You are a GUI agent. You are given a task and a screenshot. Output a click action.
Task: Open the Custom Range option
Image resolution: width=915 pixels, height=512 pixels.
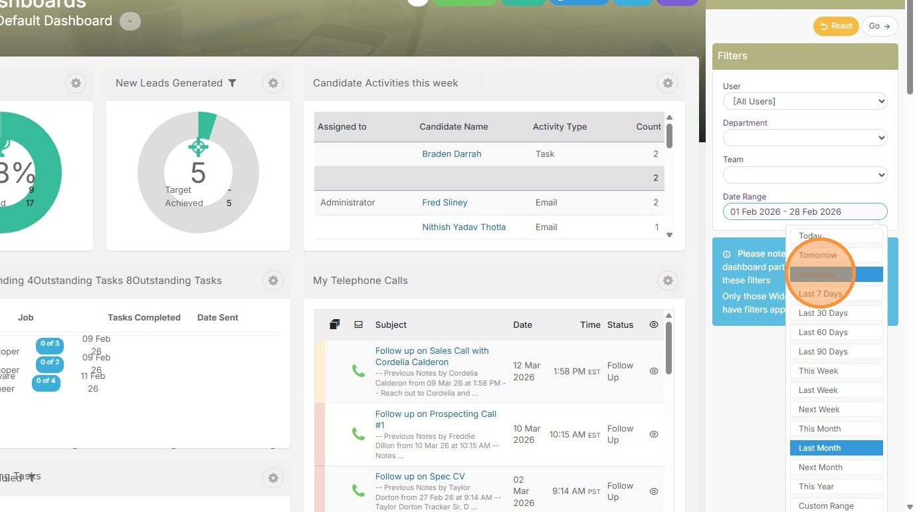point(837,506)
